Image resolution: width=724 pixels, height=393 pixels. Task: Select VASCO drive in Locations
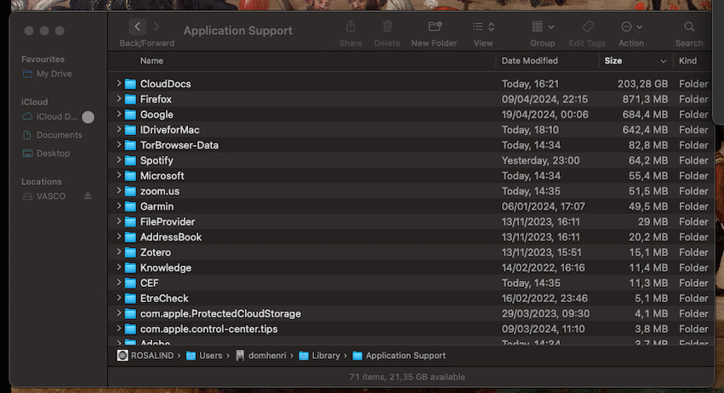tap(51, 196)
